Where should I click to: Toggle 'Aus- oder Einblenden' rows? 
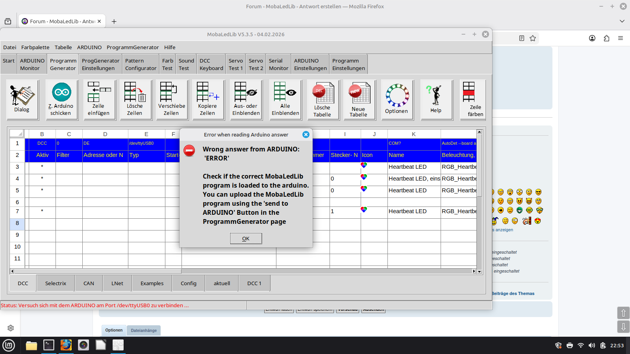pyautogui.click(x=246, y=100)
